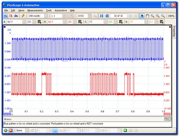
Task: Close the Notes panel
Action: click(170, 119)
